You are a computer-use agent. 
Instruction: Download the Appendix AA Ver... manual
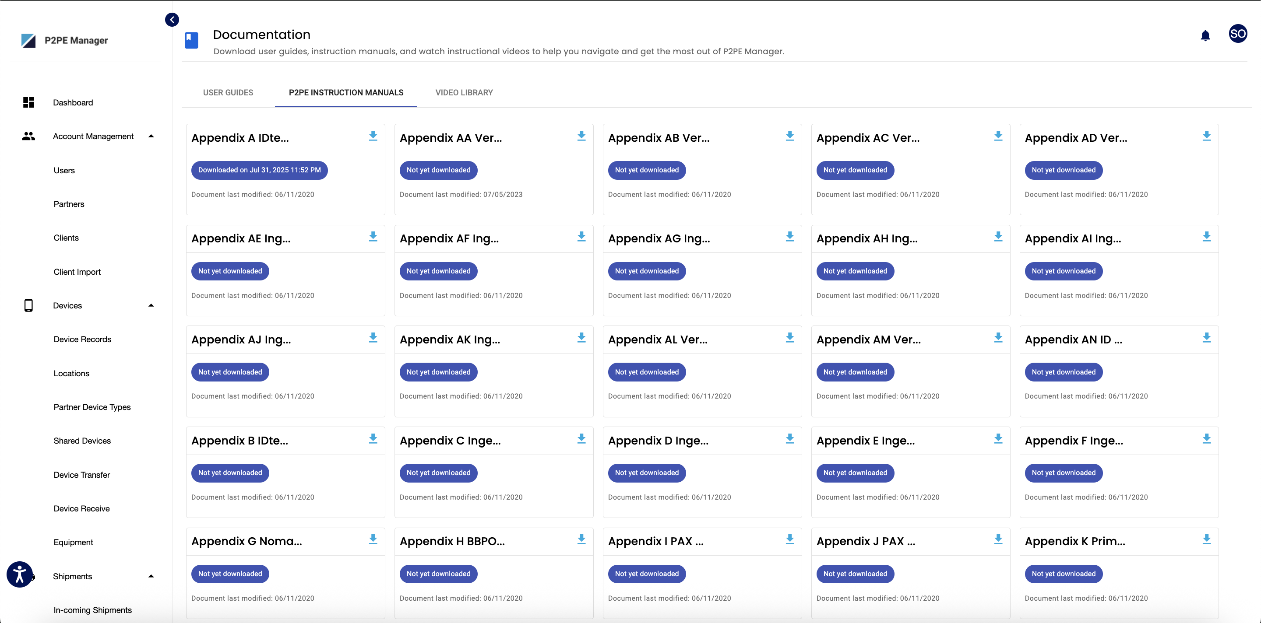click(581, 136)
